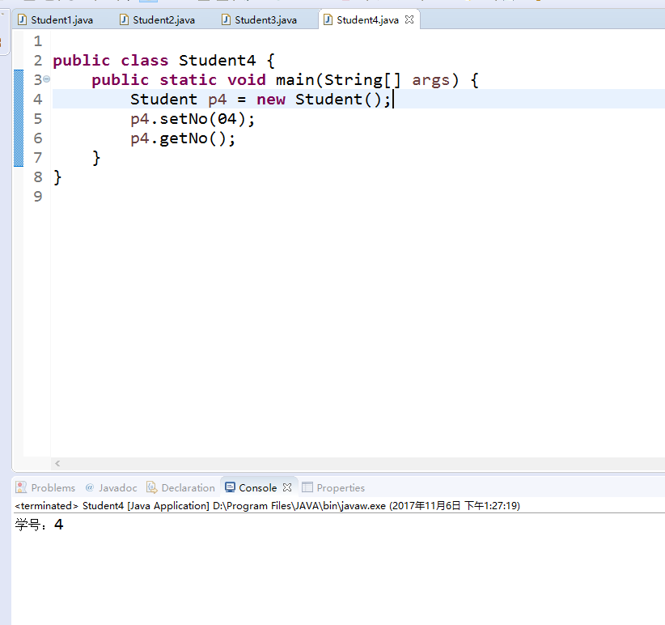Place cursor on line 'p4.getNo();'
The width and height of the screenshot is (665, 625).
click(x=183, y=138)
